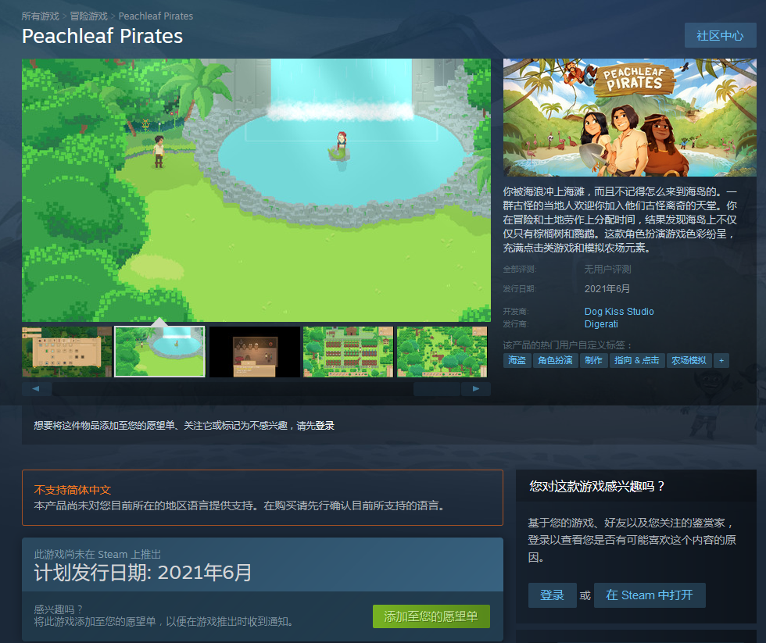
Task: Click the 您对这款游戏感兴趣吗？ heading
Action: (597, 486)
